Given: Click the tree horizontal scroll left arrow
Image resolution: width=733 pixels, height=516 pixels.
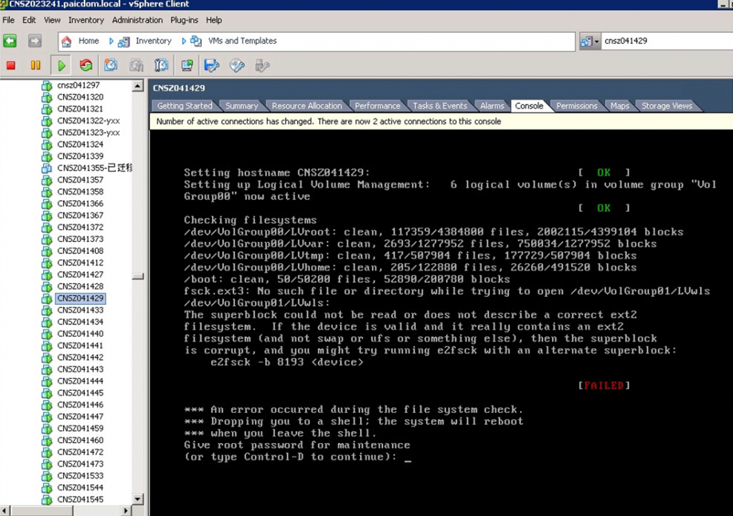Looking at the screenshot, I should point(5,511).
